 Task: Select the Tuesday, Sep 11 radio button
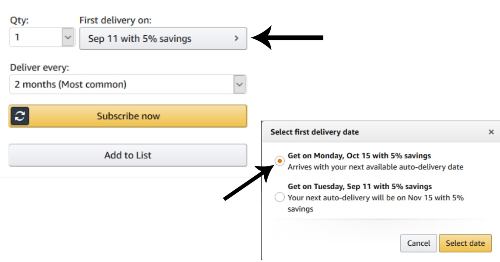(280, 197)
